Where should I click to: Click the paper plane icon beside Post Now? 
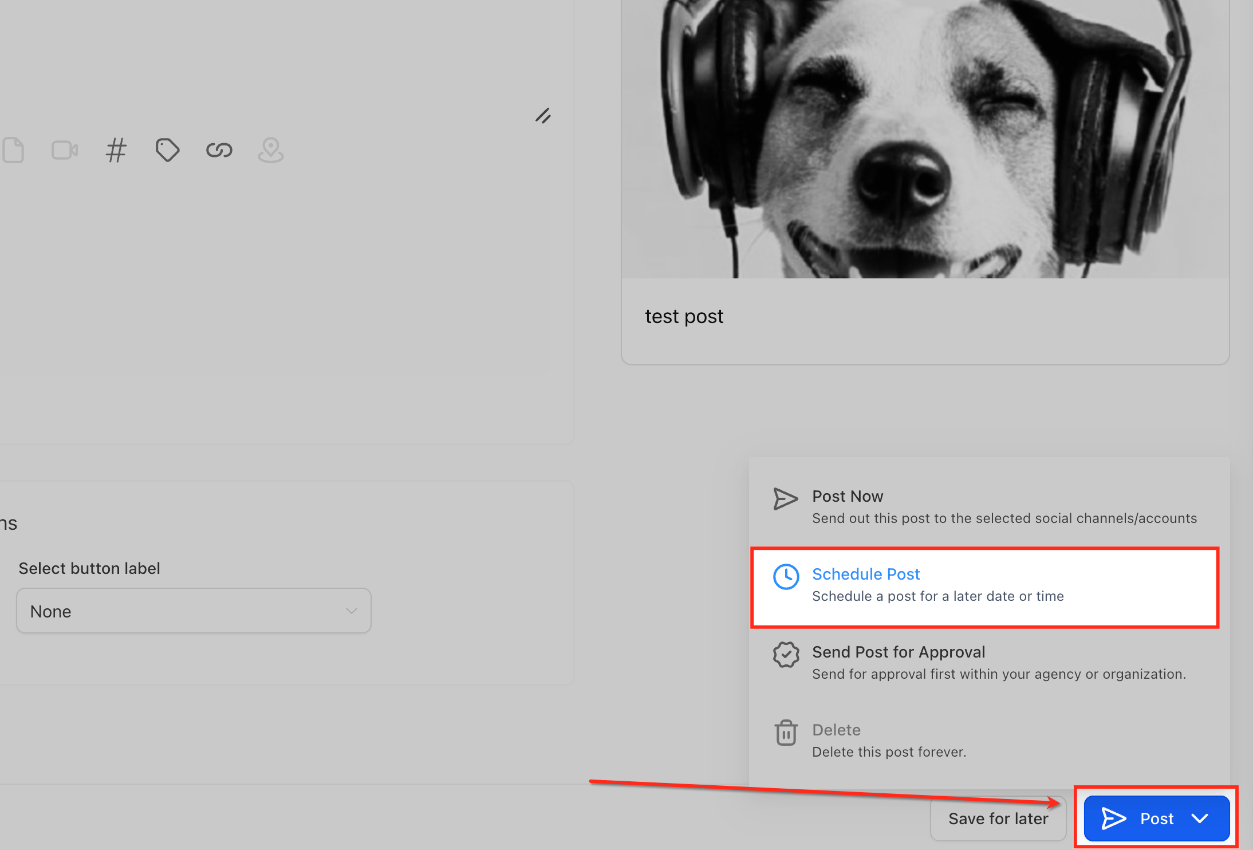click(x=786, y=499)
